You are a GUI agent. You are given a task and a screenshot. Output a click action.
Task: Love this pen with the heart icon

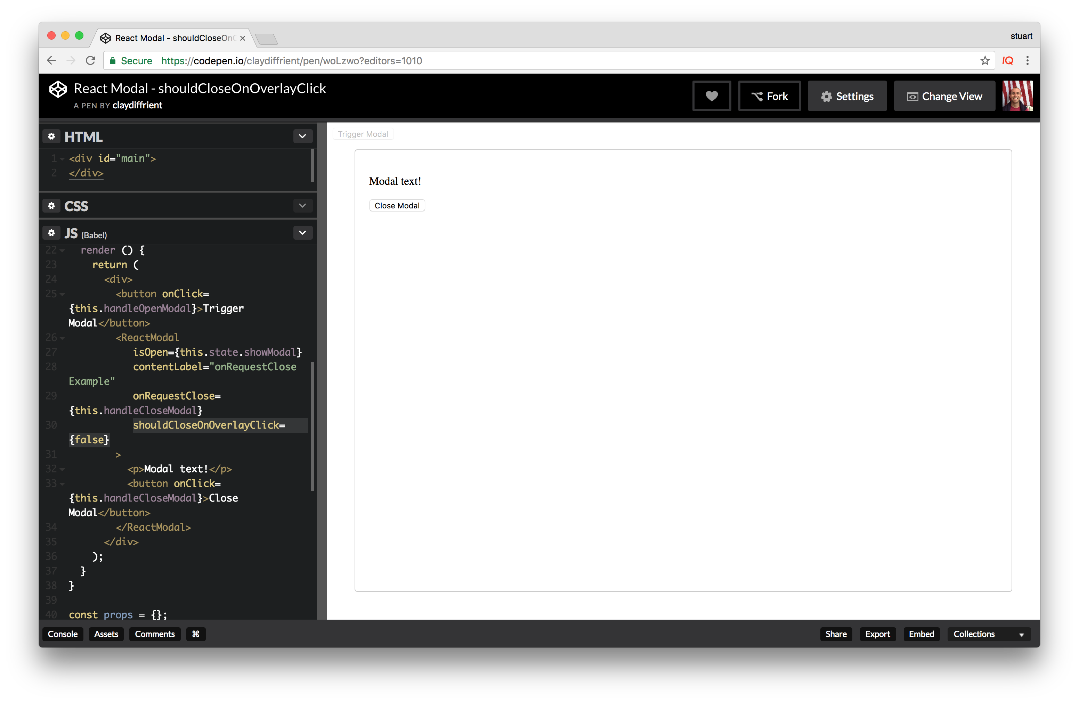click(x=711, y=96)
